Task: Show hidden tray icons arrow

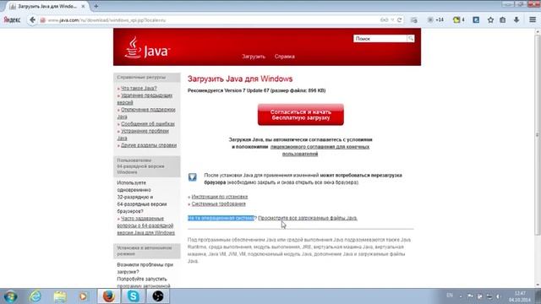Action: [461, 296]
